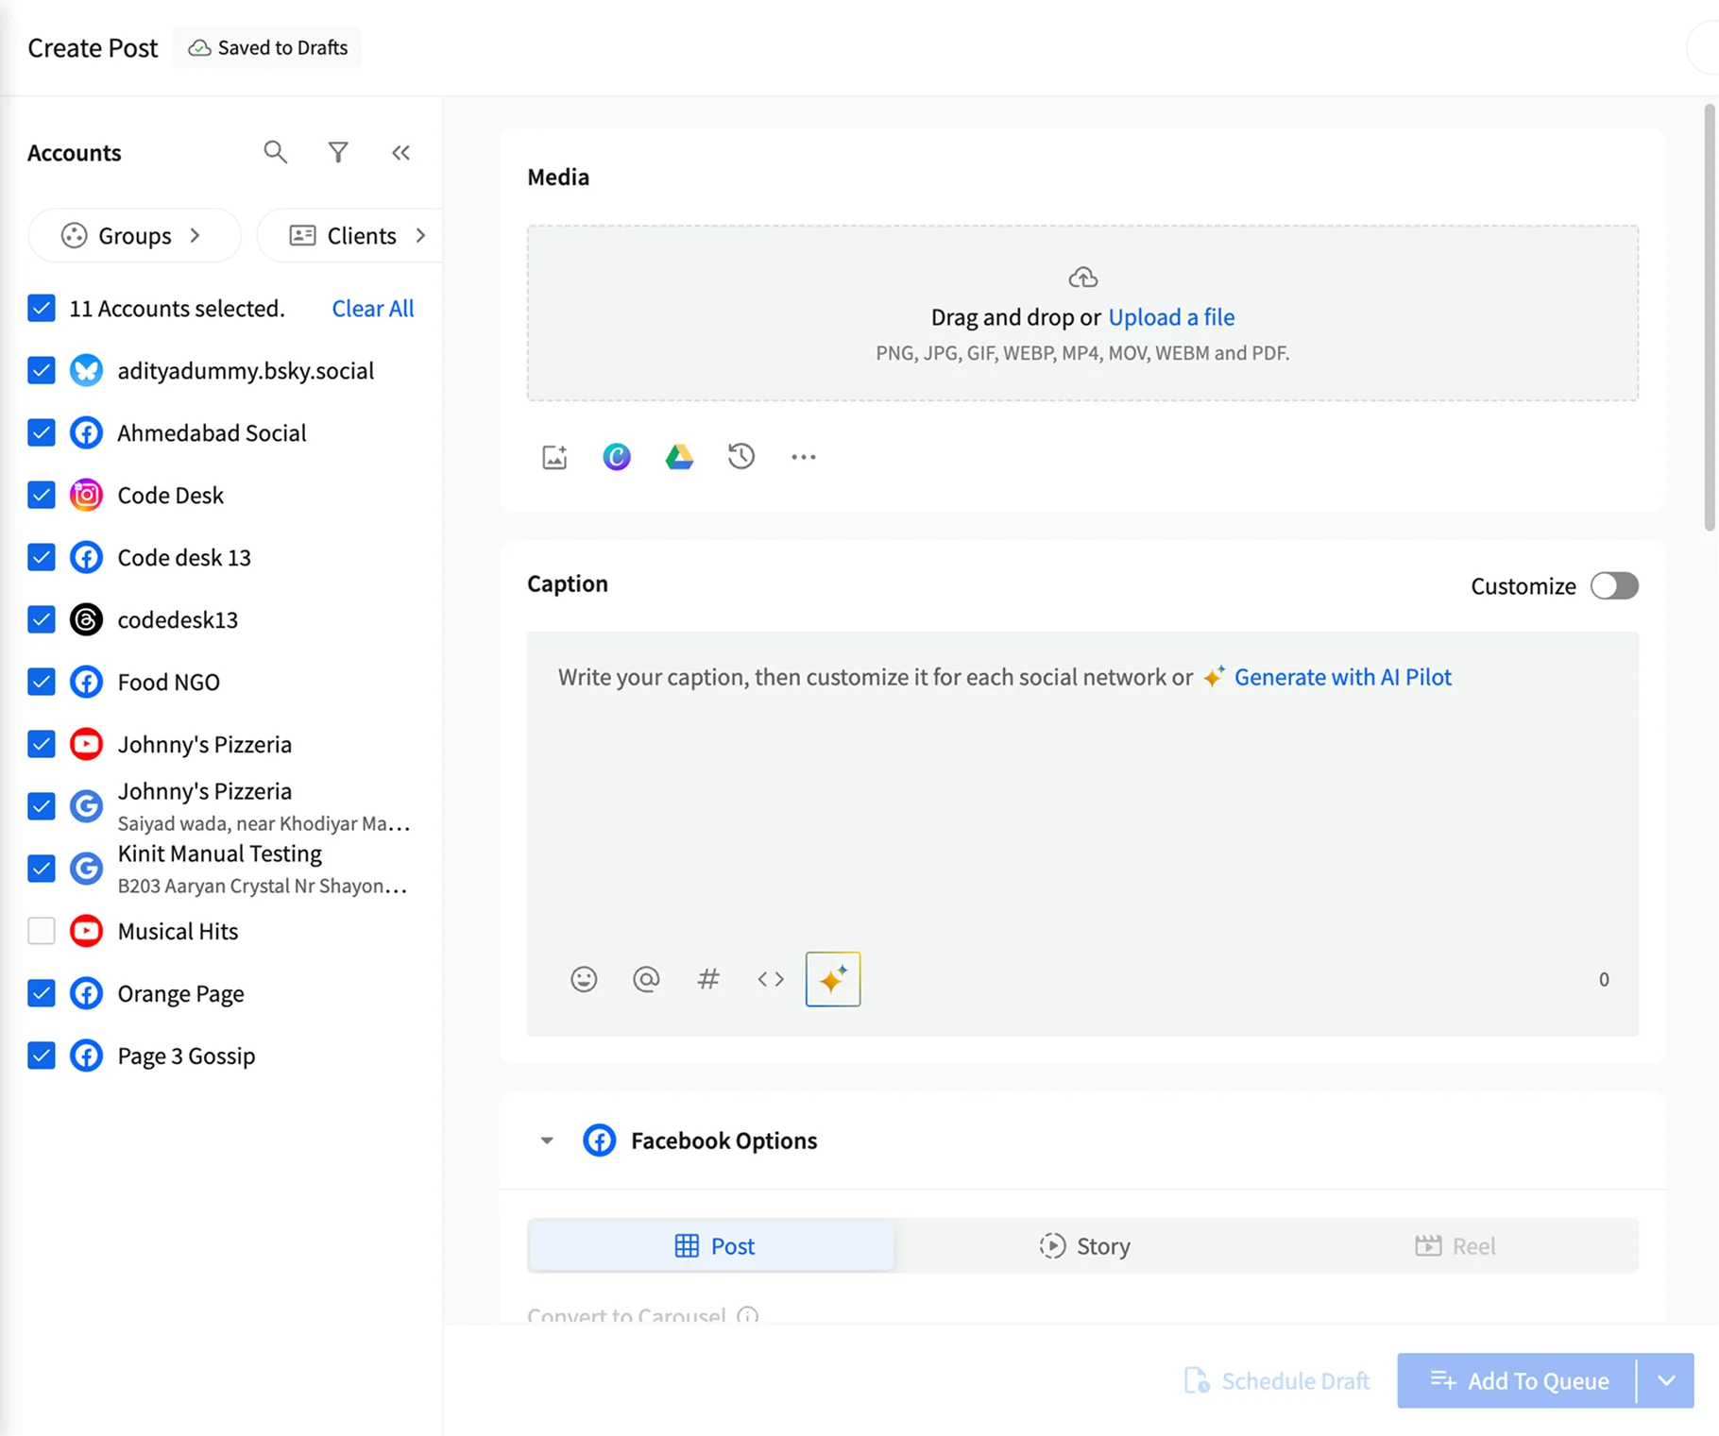Image resolution: width=1719 pixels, height=1436 pixels.
Task: Add a hashtag via the # icon
Action: 708,979
